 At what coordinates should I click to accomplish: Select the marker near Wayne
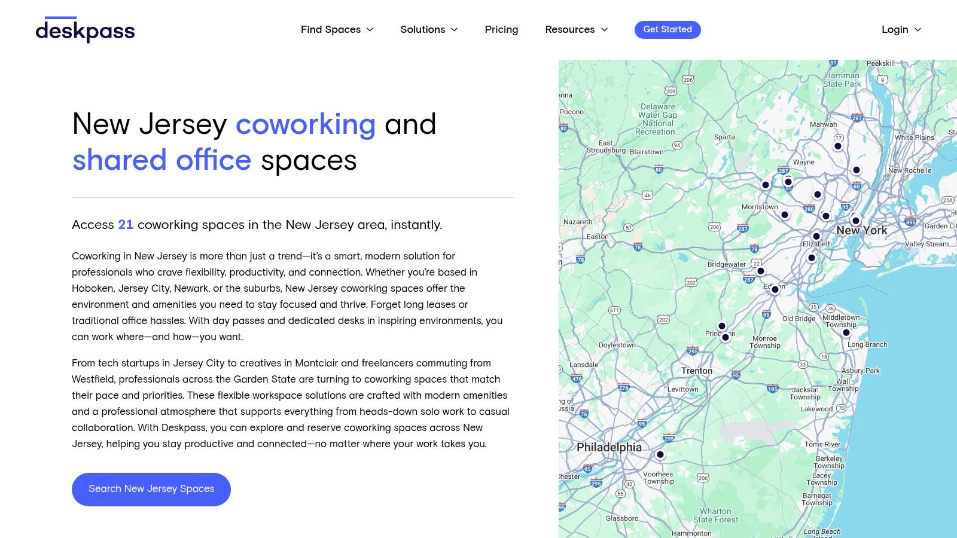point(788,182)
